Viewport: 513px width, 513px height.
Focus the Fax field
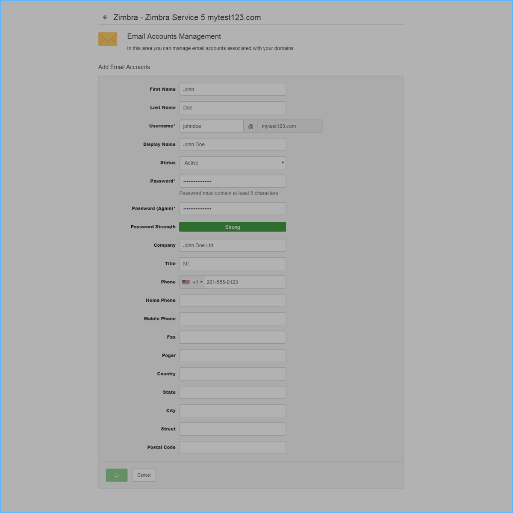[233, 337]
